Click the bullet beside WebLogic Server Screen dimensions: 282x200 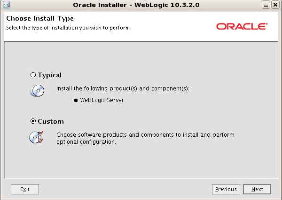point(76,100)
